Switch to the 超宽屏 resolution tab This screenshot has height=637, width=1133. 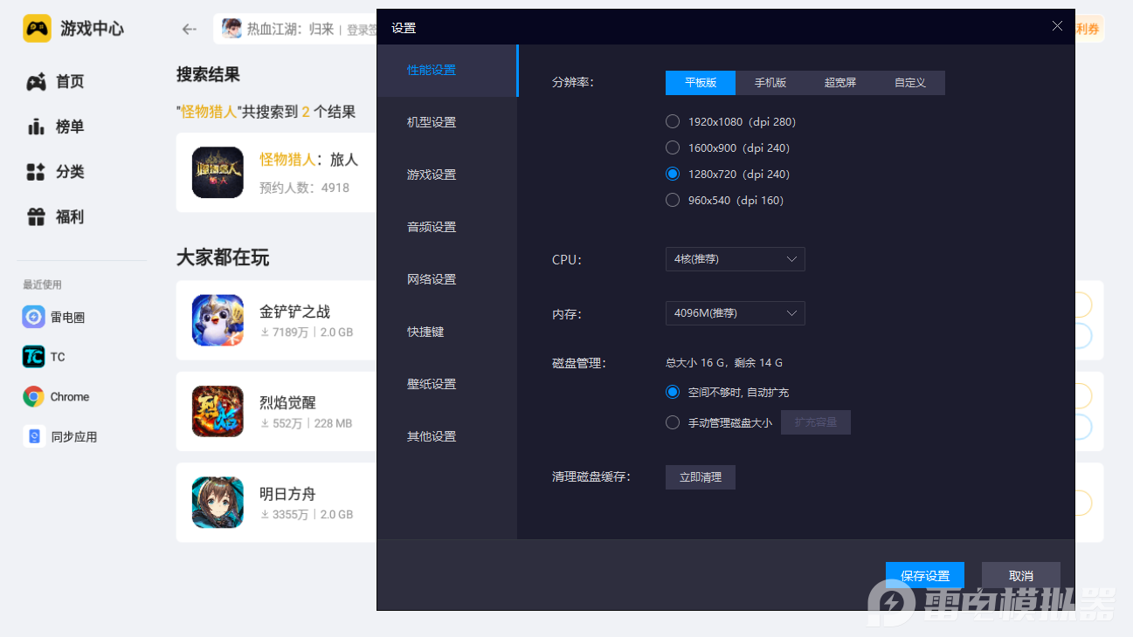[839, 83]
